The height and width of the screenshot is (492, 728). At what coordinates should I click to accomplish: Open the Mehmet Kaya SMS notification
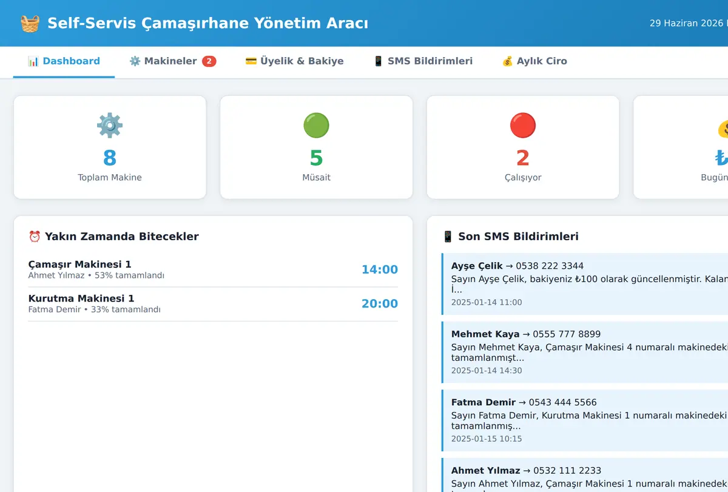point(585,352)
